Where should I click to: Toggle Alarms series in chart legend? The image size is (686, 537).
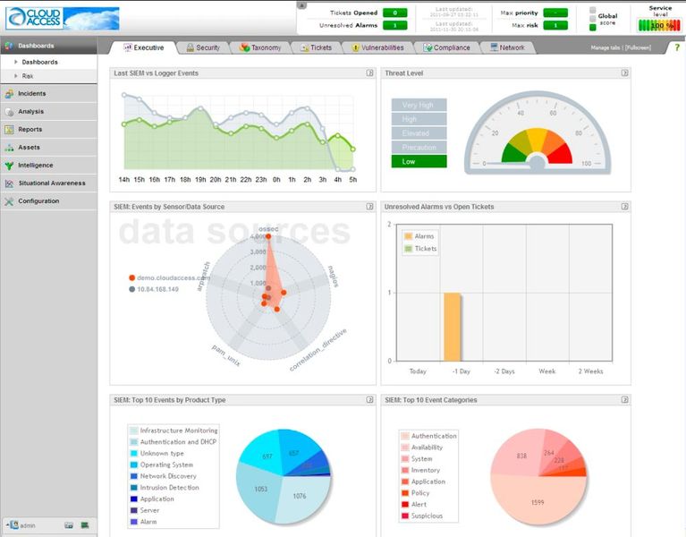coord(419,236)
